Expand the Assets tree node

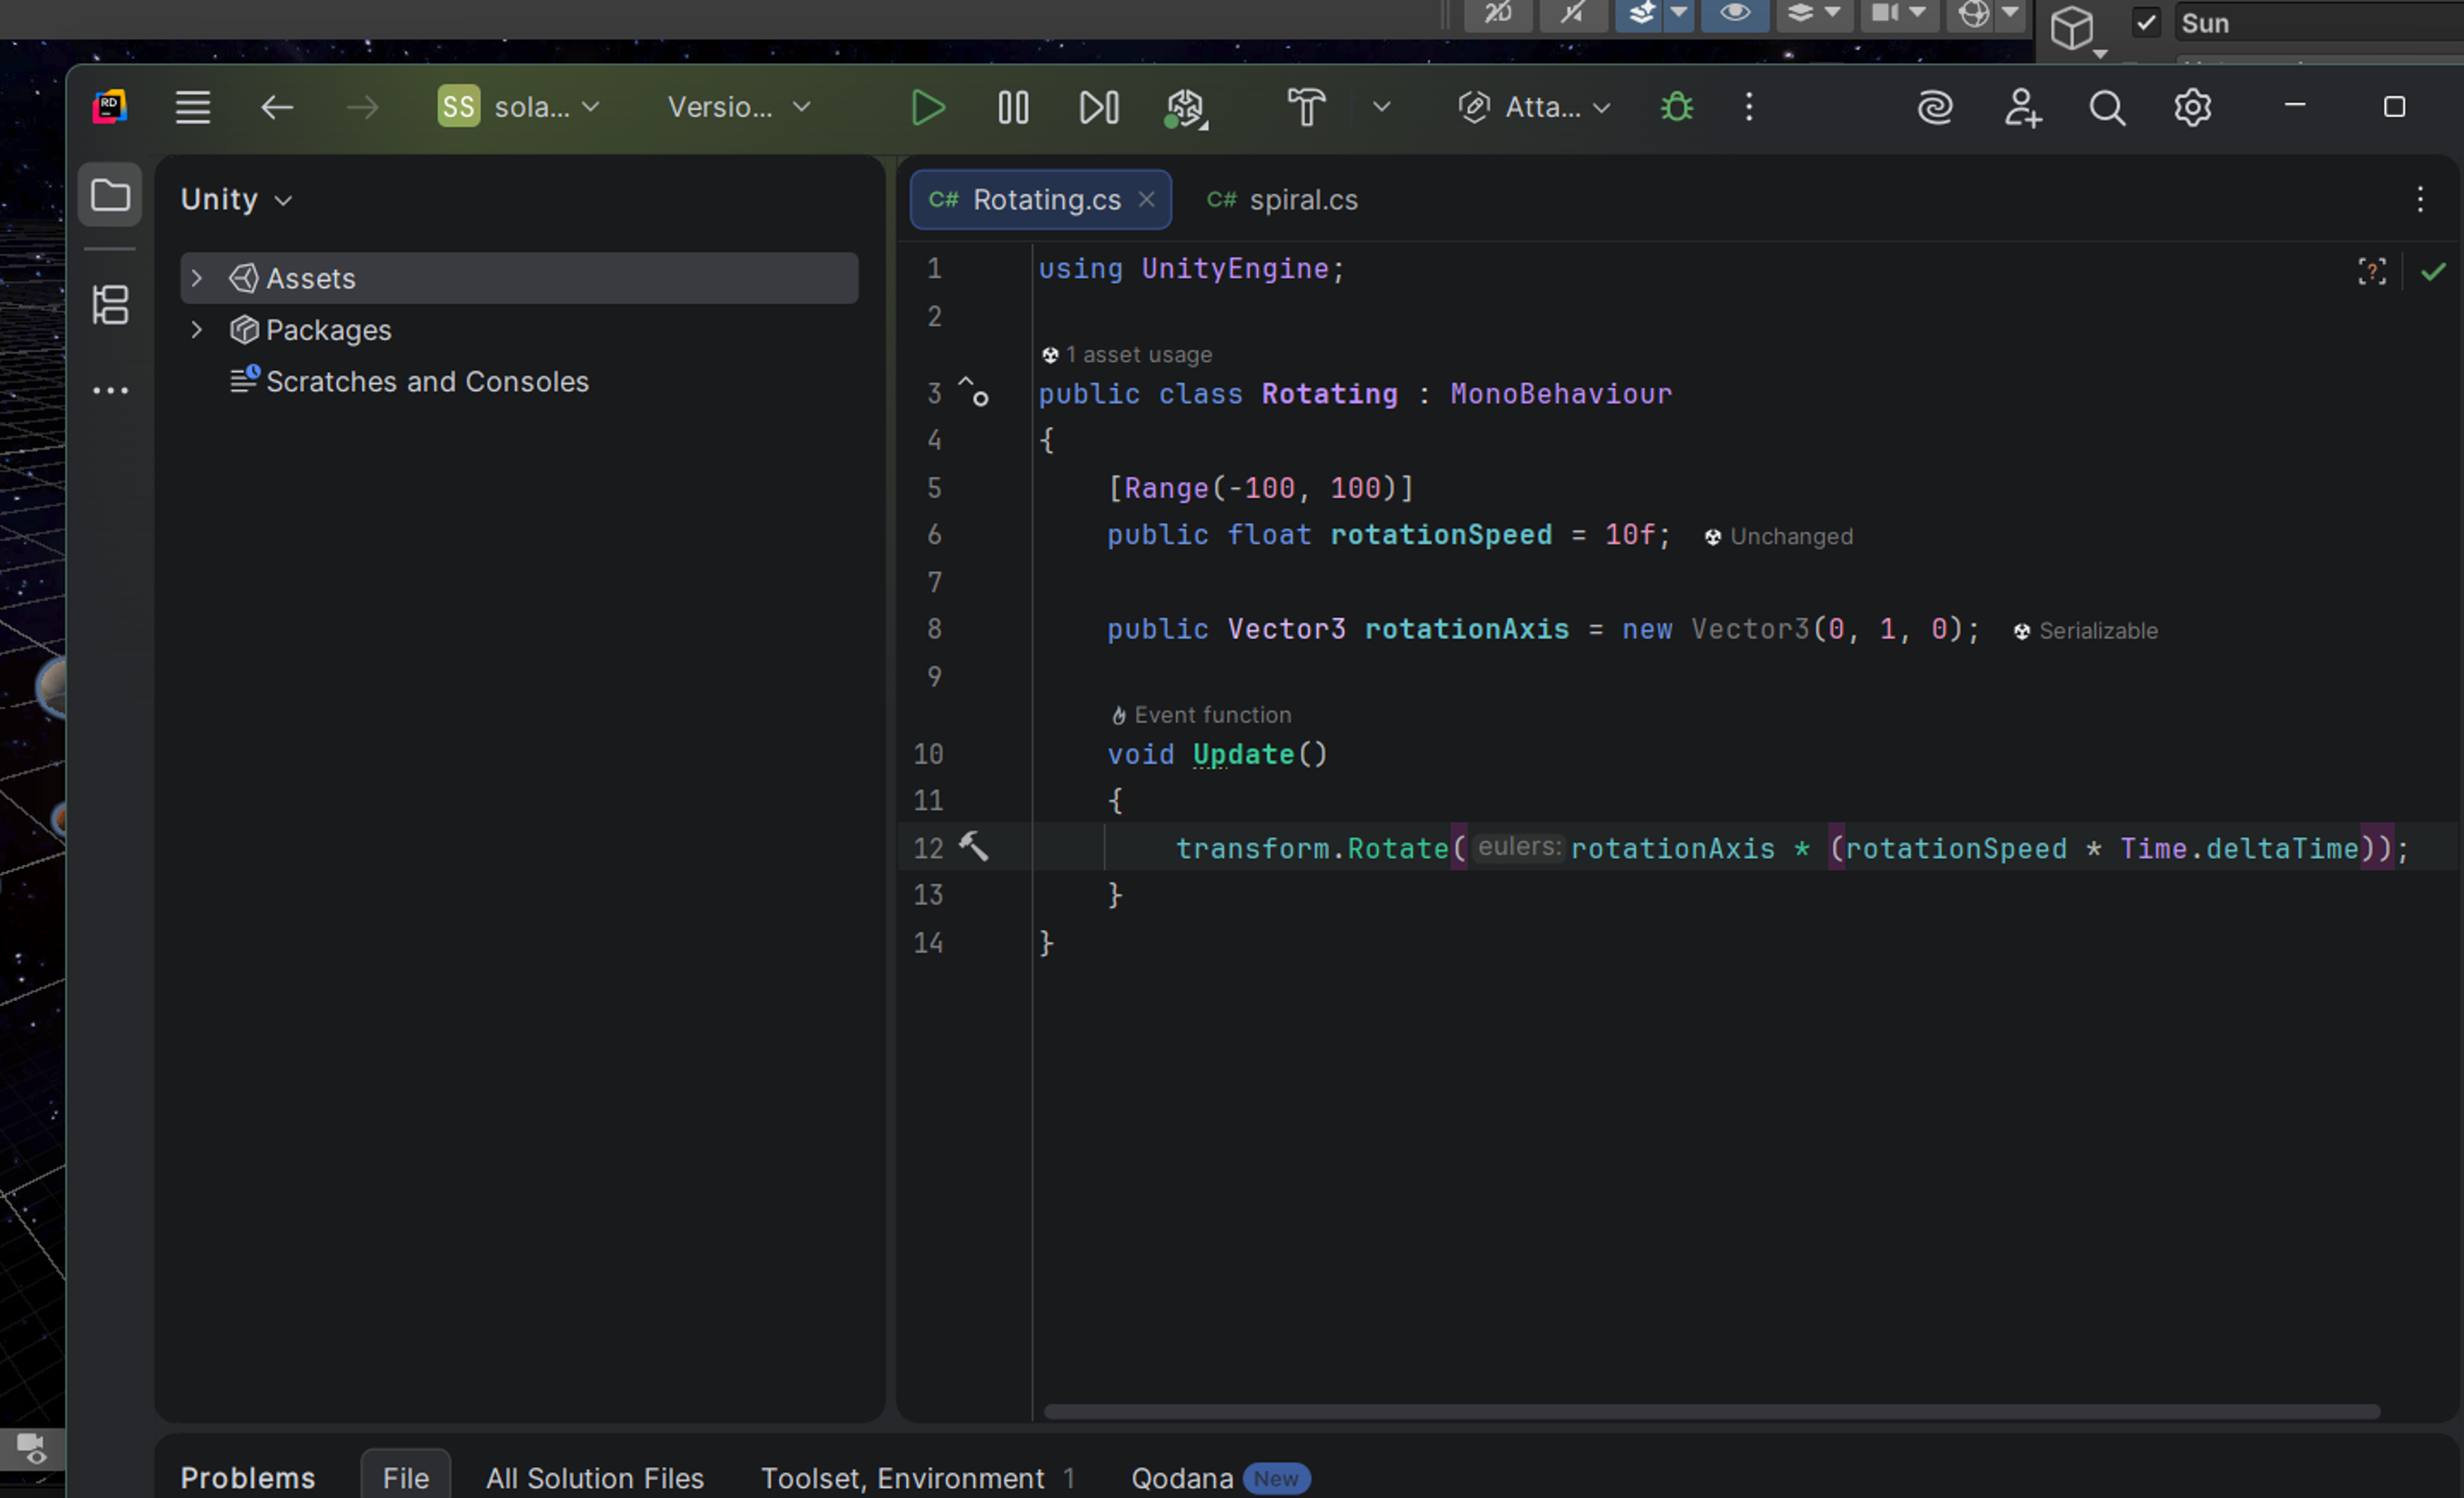point(197,278)
